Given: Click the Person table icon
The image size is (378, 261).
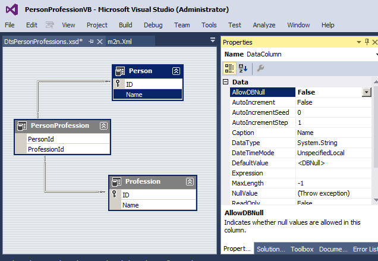Looking at the screenshot, I should coord(120,71).
